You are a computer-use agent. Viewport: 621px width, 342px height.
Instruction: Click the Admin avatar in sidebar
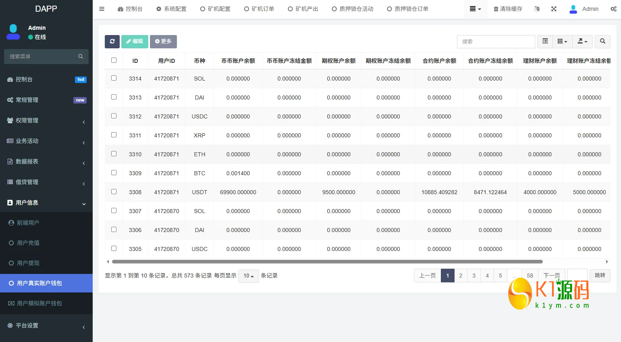pyautogui.click(x=13, y=32)
